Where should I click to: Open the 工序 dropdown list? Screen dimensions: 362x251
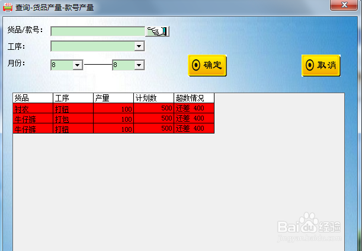click(139, 46)
